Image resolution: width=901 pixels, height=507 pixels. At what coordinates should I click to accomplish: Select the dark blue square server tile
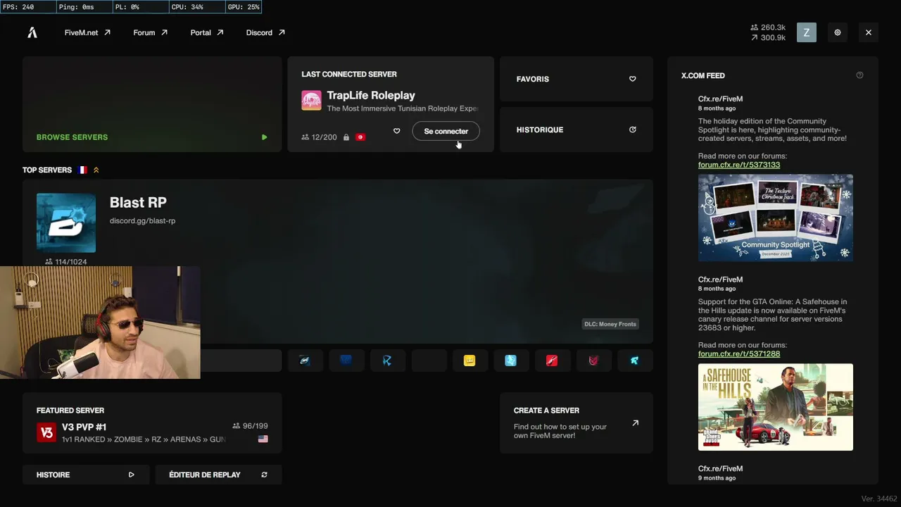coord(346,361)
